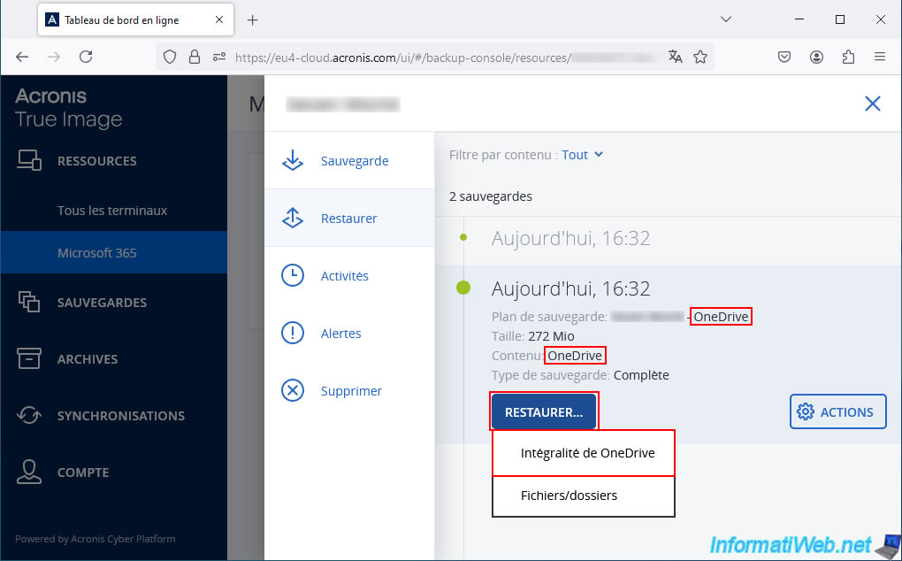Click the COMPTE person icon

click(29, 472)
